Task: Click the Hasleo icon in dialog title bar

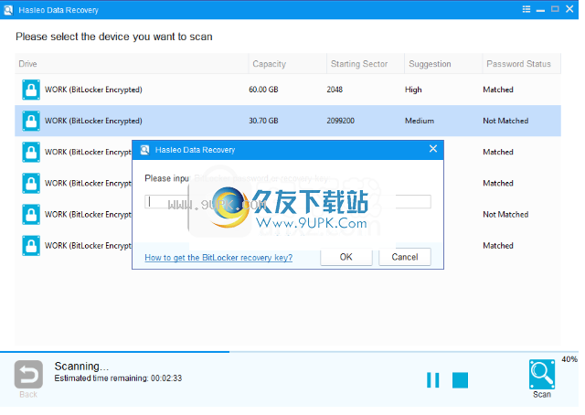Action: (144, 150)
